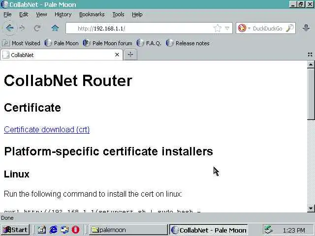This screenshot has width=315, height=236.
Task: Open the Edit menu
Action: (24, 14)
